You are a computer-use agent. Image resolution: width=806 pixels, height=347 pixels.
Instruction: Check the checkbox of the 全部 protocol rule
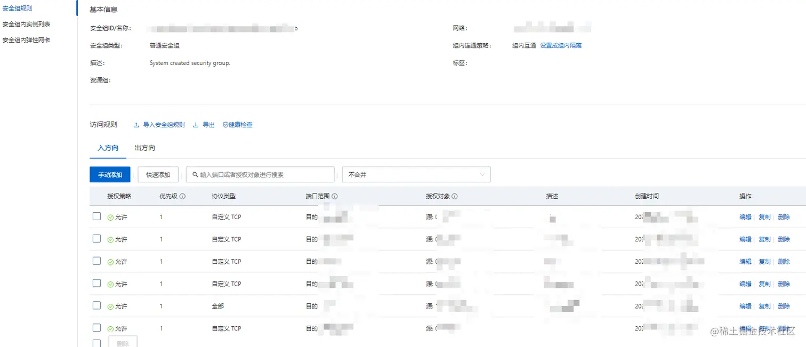coord(96,306)
